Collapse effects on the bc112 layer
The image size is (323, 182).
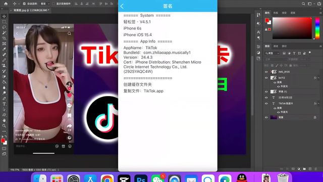(318, 78)
